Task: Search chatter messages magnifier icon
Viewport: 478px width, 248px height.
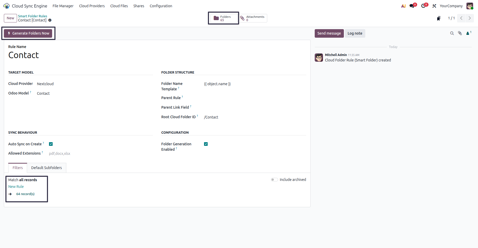Action: pyautogui.click(x=452, y=33)
